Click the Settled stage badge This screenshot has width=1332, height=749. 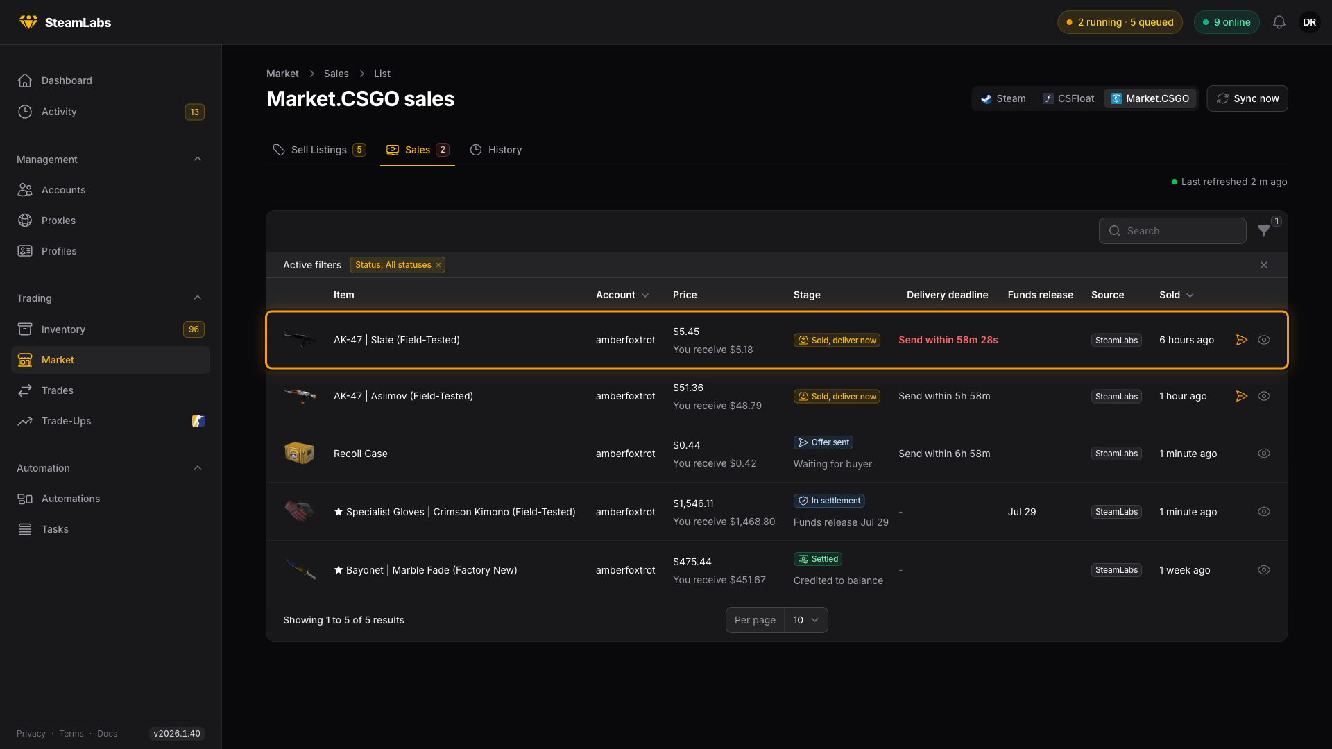click(x=818, y=559)
